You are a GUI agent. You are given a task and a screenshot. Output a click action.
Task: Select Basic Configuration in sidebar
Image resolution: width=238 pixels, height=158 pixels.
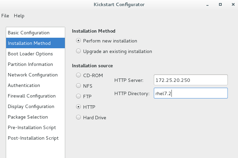click(35, 33)
